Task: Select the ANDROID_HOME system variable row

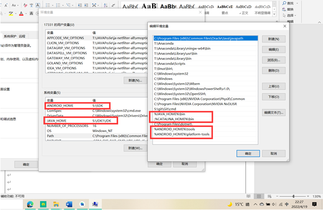Action: point(97,105)
